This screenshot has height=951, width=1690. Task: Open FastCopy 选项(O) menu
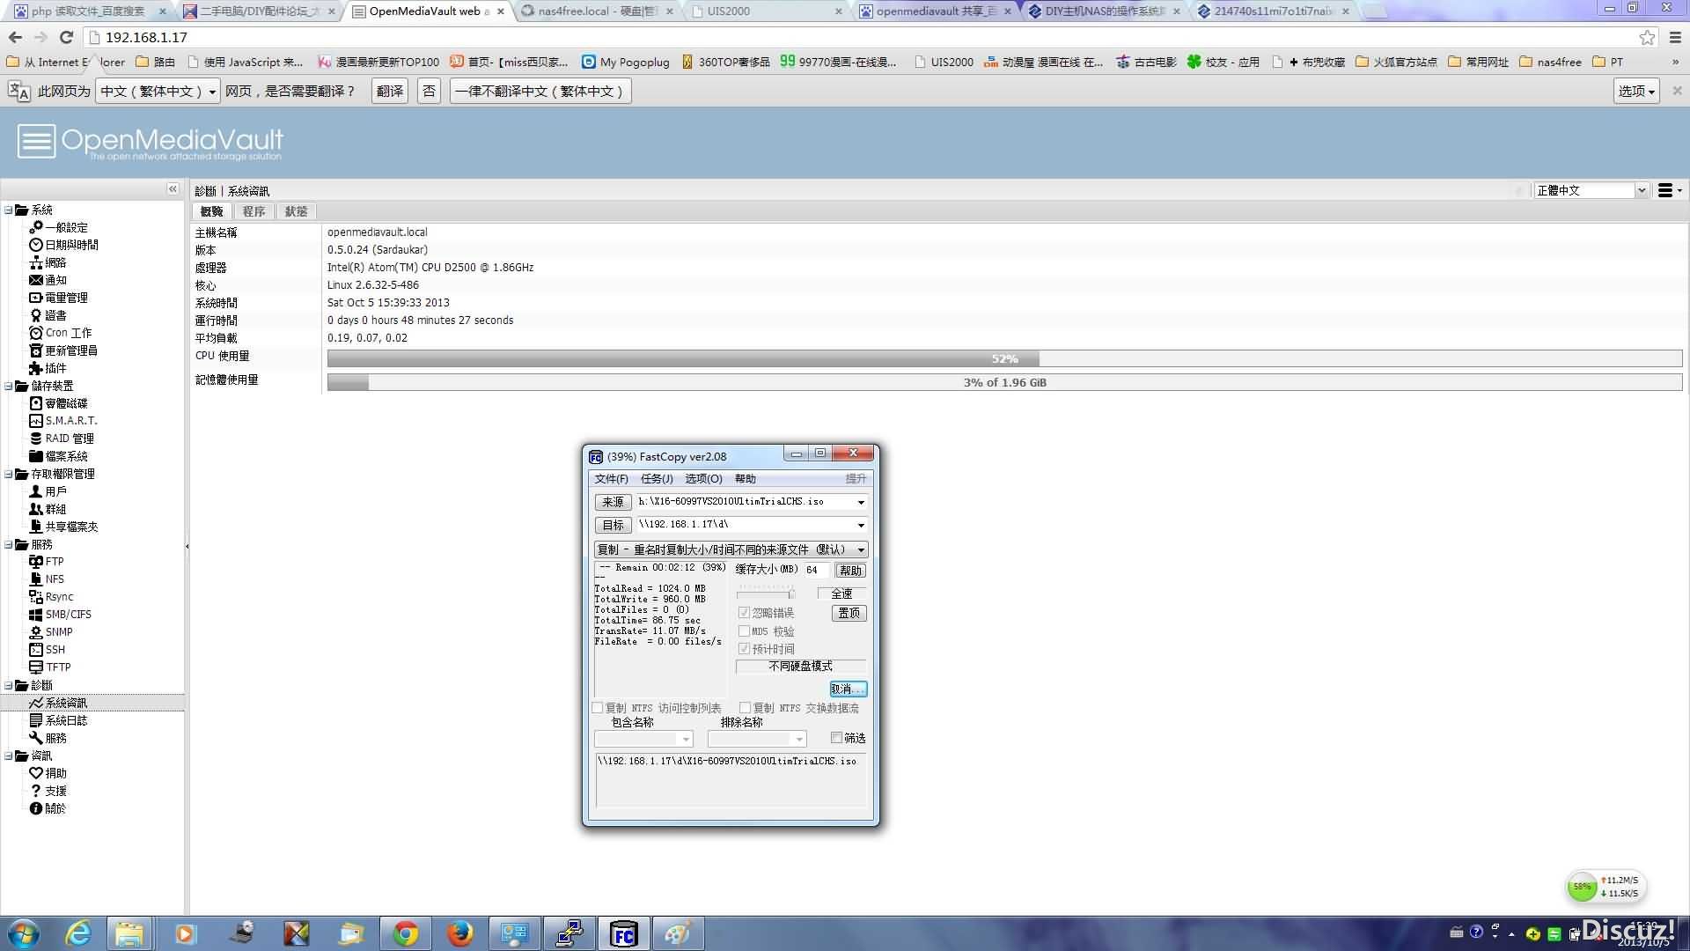[x=703, y=479]
